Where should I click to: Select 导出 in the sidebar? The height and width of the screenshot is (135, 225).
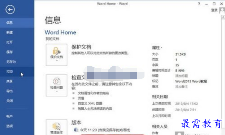[17, 91]
